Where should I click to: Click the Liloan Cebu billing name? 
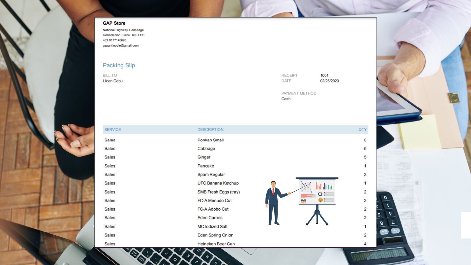coord(112,81)
